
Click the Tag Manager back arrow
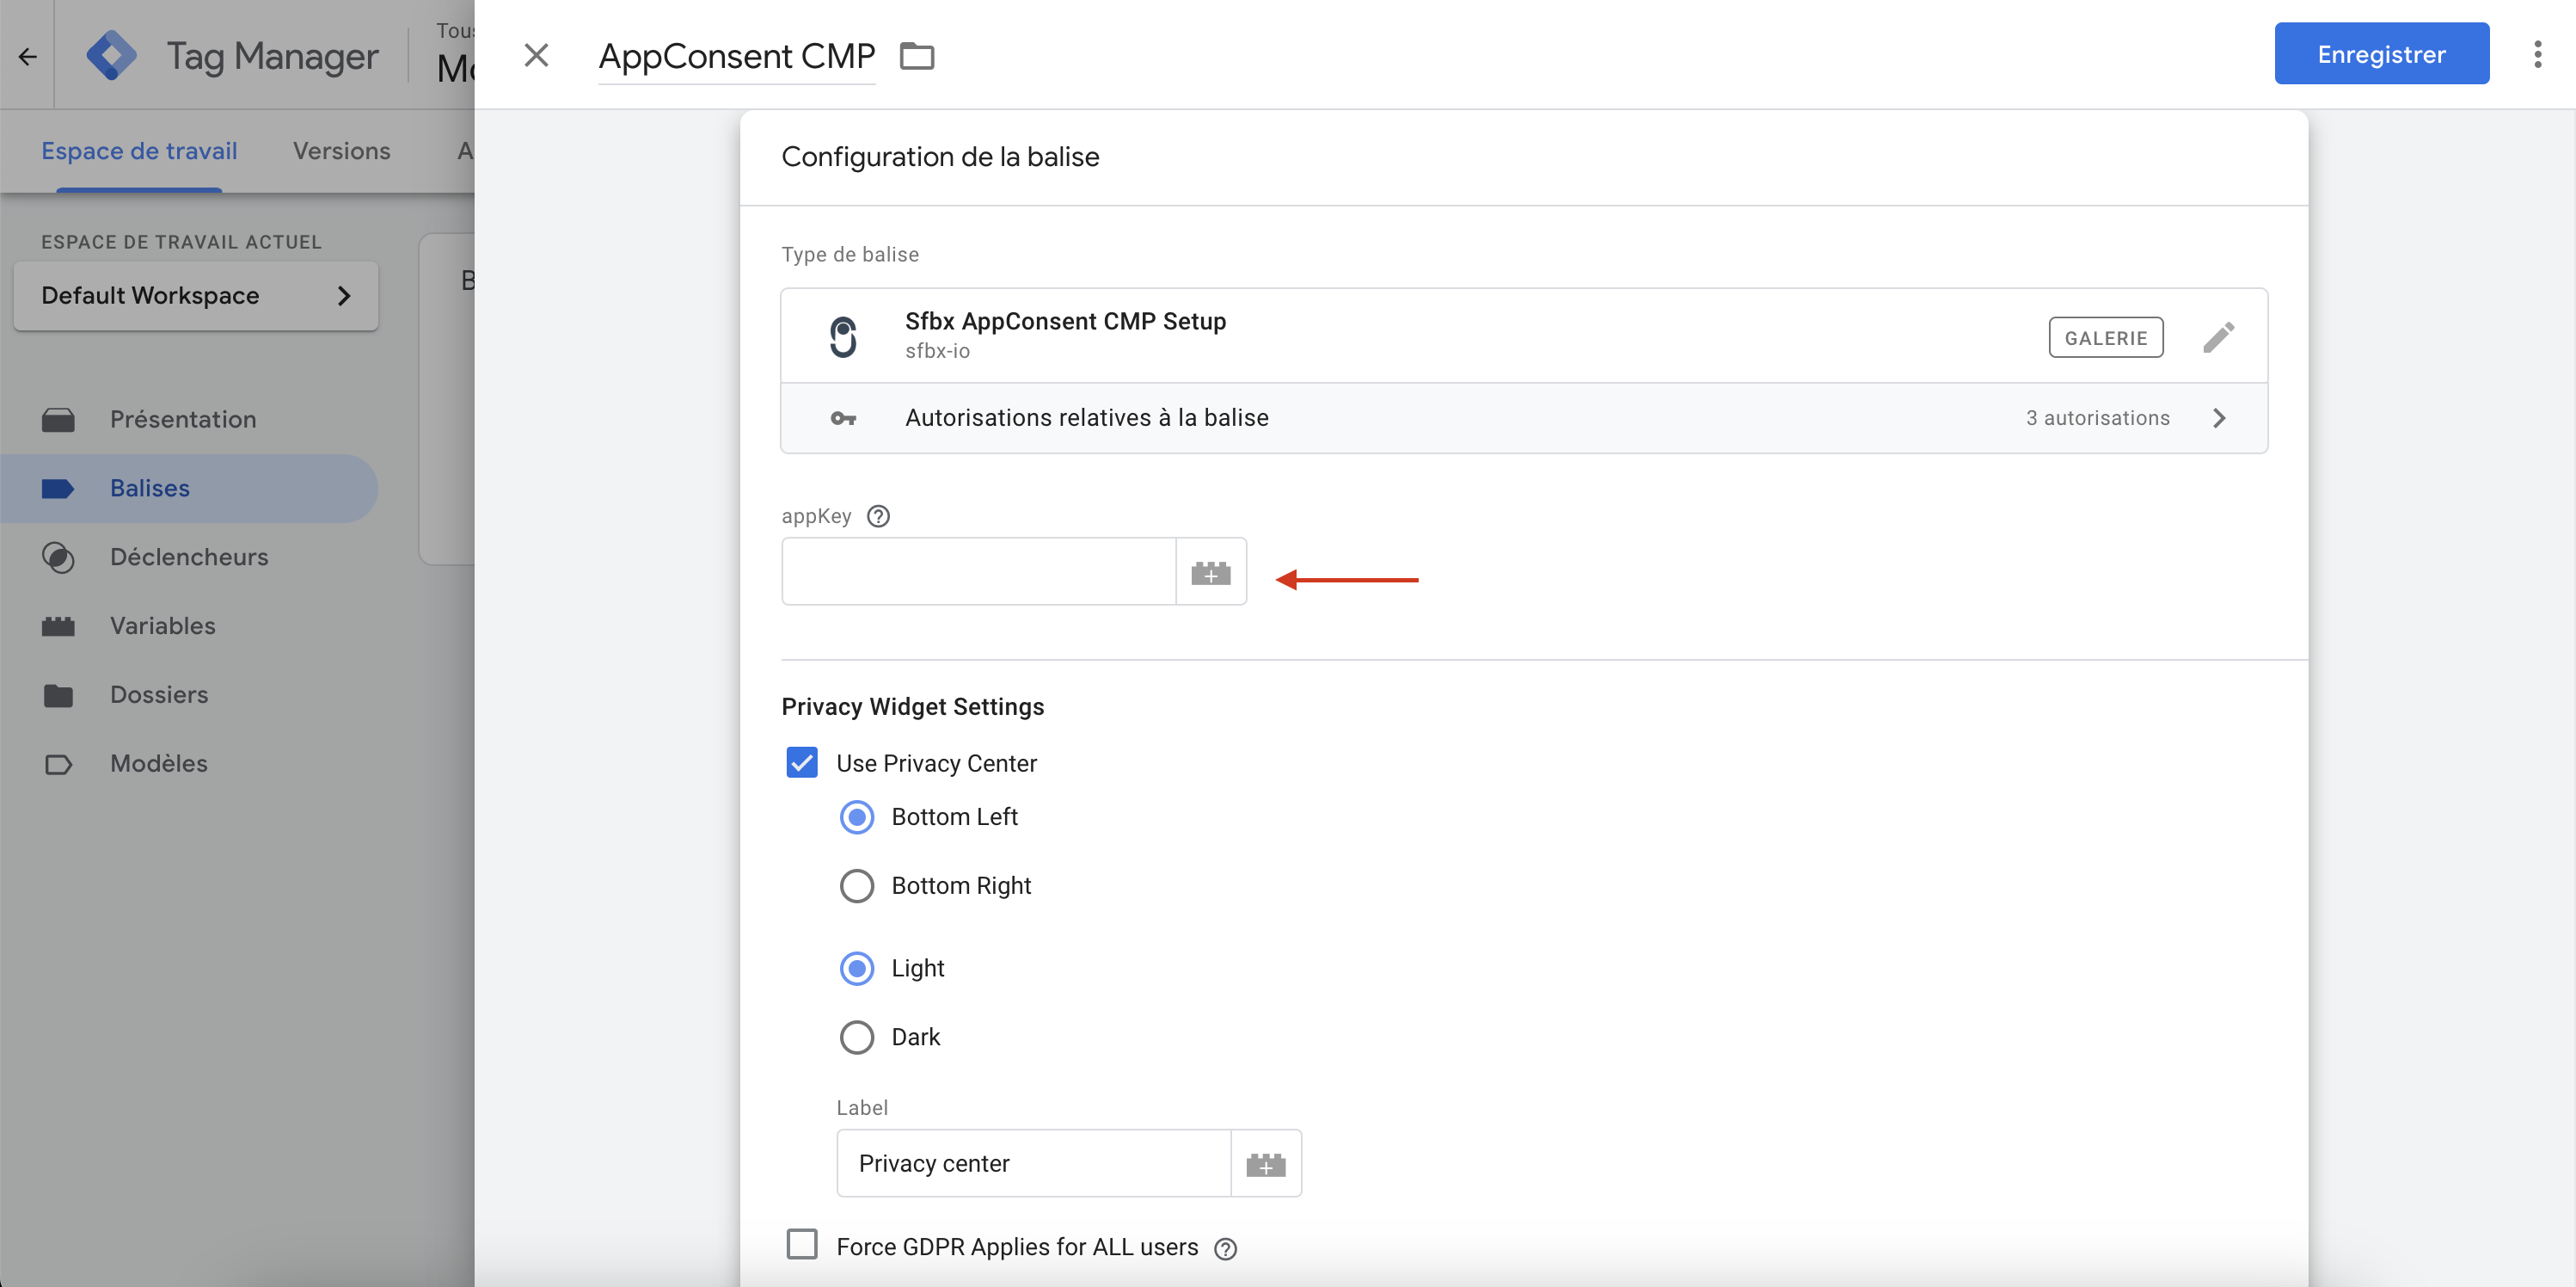28,56
